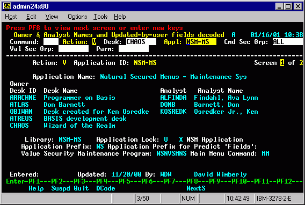Click Application Lock value U

click(x=166, y=140)
